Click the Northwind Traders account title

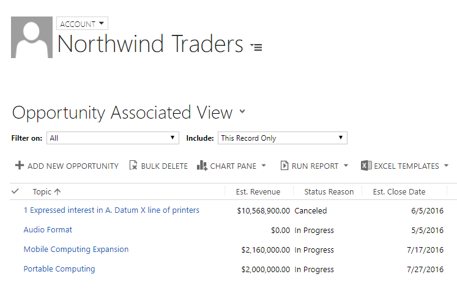pos(150,43)
